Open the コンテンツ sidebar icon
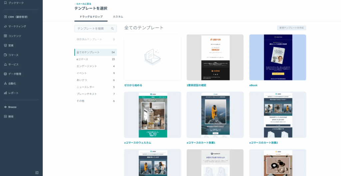Image resolution: width=341 pixels, height=176 pixels. [5, 36]
